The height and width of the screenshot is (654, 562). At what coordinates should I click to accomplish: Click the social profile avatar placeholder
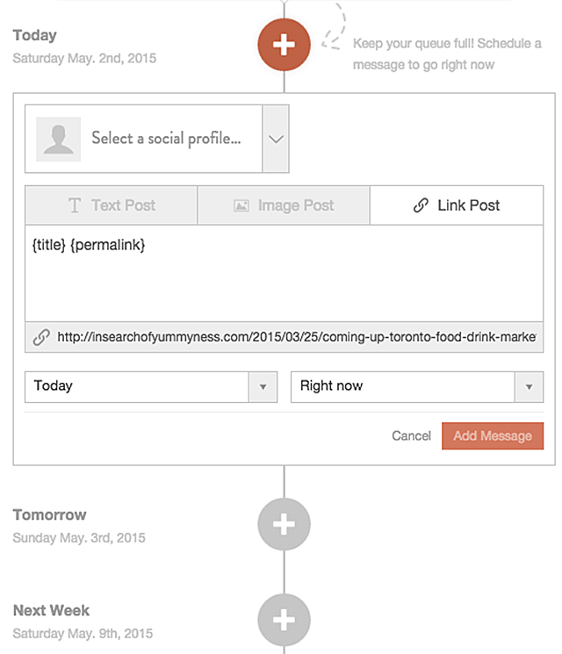[58, 139]
